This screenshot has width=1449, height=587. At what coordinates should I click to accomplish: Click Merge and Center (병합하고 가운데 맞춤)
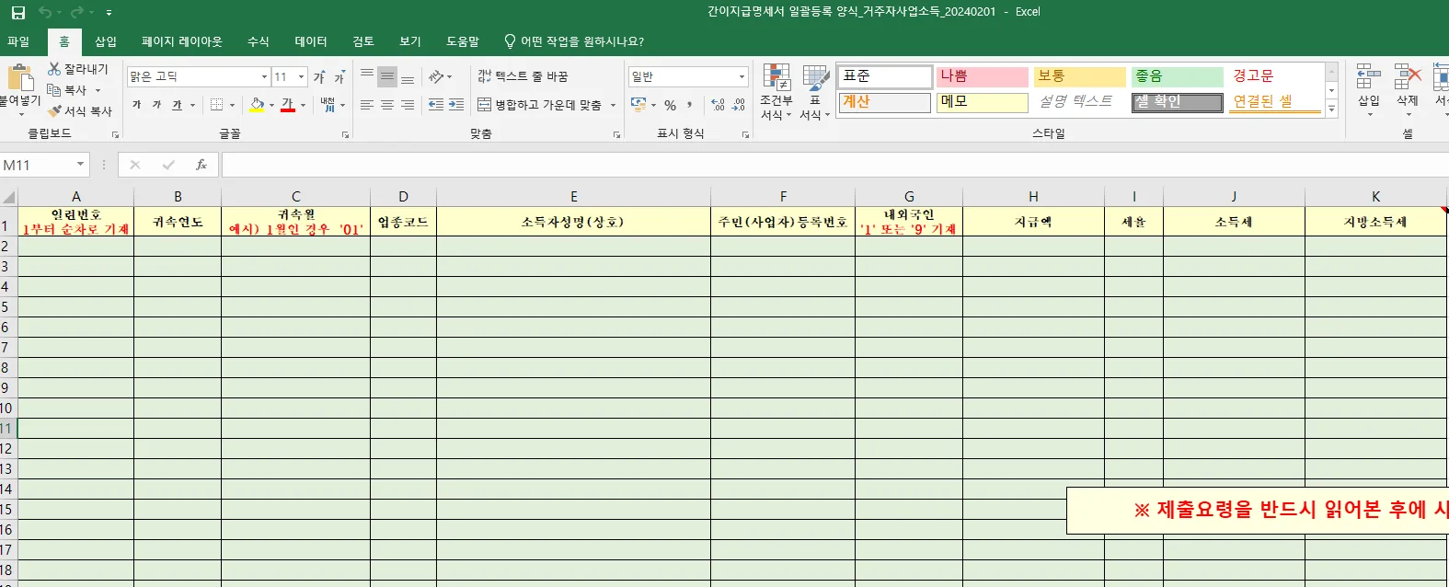[539, 105]
